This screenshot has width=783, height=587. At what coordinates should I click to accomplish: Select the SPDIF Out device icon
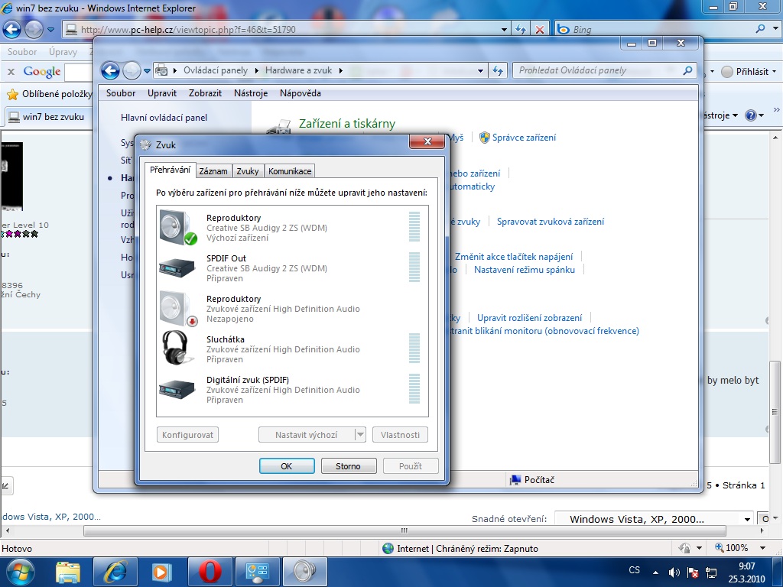tap(177, 267)
